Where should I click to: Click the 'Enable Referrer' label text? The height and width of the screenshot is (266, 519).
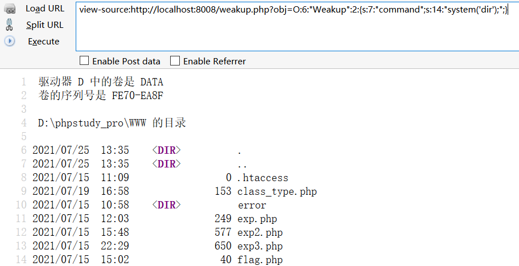215,61
